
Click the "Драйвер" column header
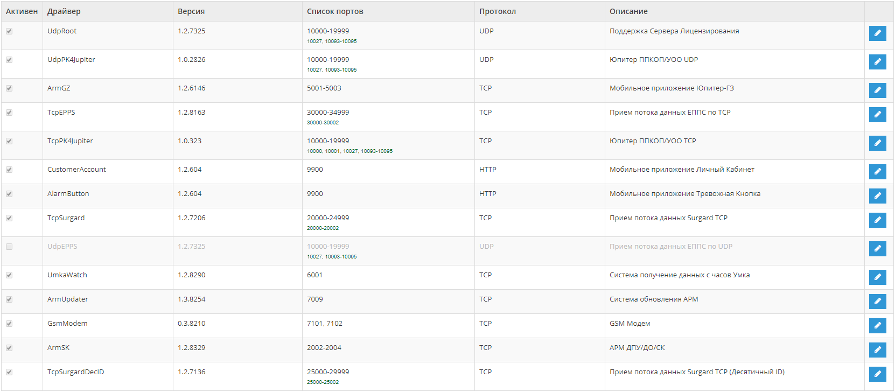64,11
